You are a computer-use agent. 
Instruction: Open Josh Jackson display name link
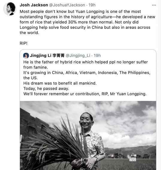pos(34,5)
